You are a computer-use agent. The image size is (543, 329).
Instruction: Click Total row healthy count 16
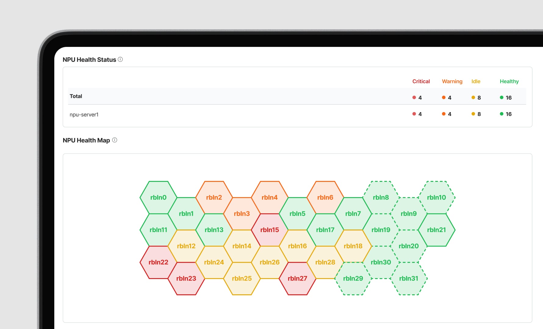coord(505,97)
